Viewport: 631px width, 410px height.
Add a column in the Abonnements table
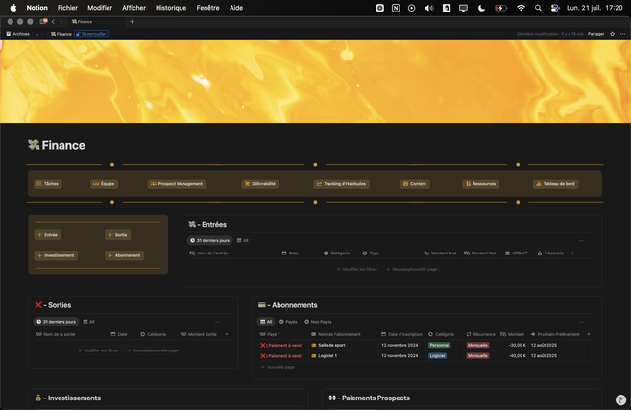tap(588, 334)
